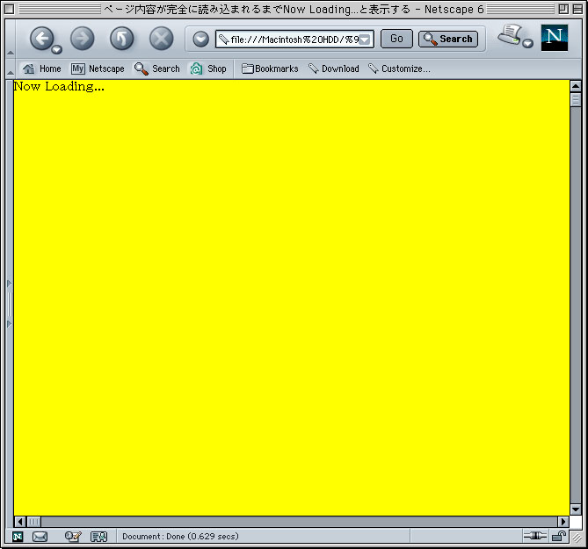Click the Go button
Viewport: 588px width, 549px height.
coord(396,39)
